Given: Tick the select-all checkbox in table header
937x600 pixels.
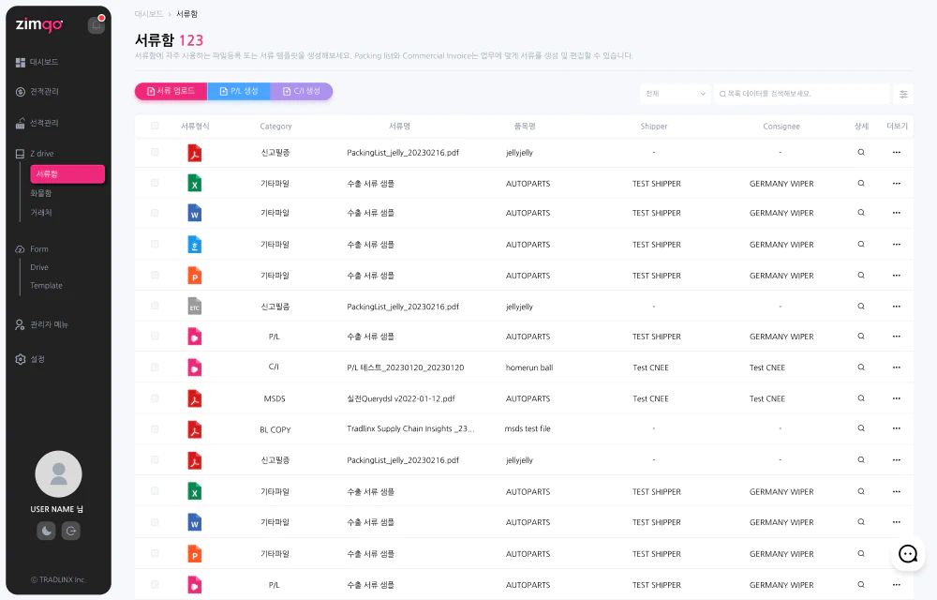Looking at the screenshot, I should tap(155, 126).
